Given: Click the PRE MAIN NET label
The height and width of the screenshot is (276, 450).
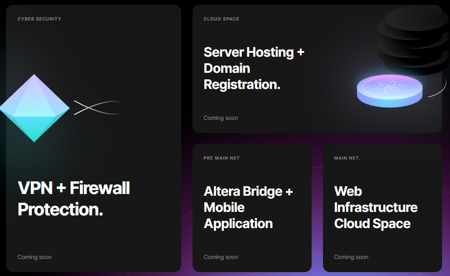Looking at the screenshot, I should click(x=222, y=158).
